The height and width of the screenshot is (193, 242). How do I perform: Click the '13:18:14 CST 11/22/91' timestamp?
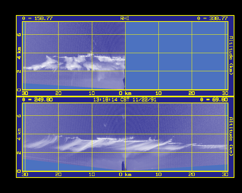pyautogui.click(x=125, y=100)
